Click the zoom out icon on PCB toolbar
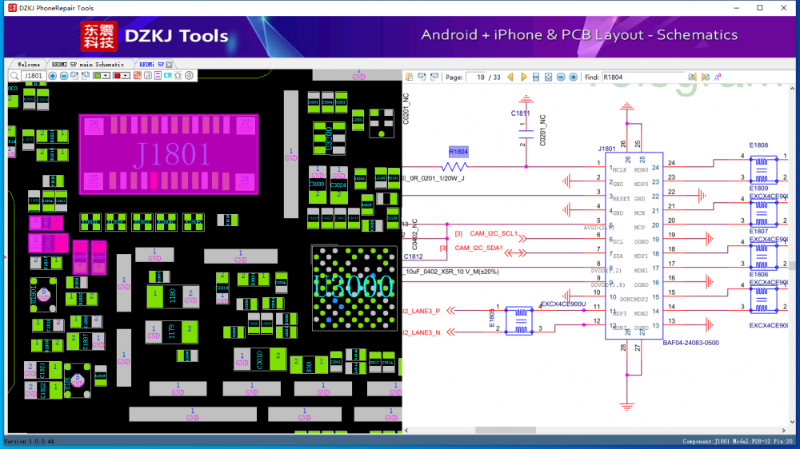The height and width of the screenshot is (449, 800). pyautogui.click(x=64, y=76)
